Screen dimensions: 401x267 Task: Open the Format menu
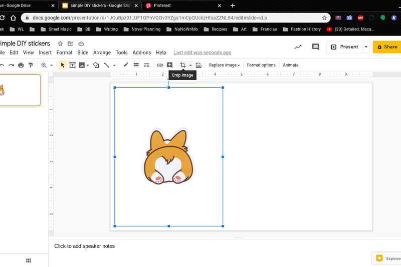65,53
